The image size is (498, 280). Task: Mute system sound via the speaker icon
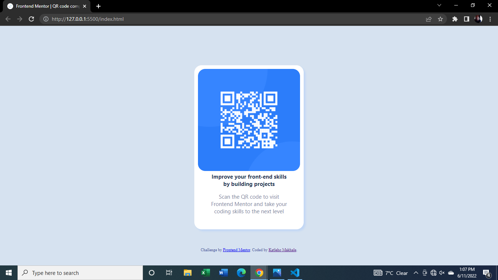pyautogui.click(x=442, y=273)
